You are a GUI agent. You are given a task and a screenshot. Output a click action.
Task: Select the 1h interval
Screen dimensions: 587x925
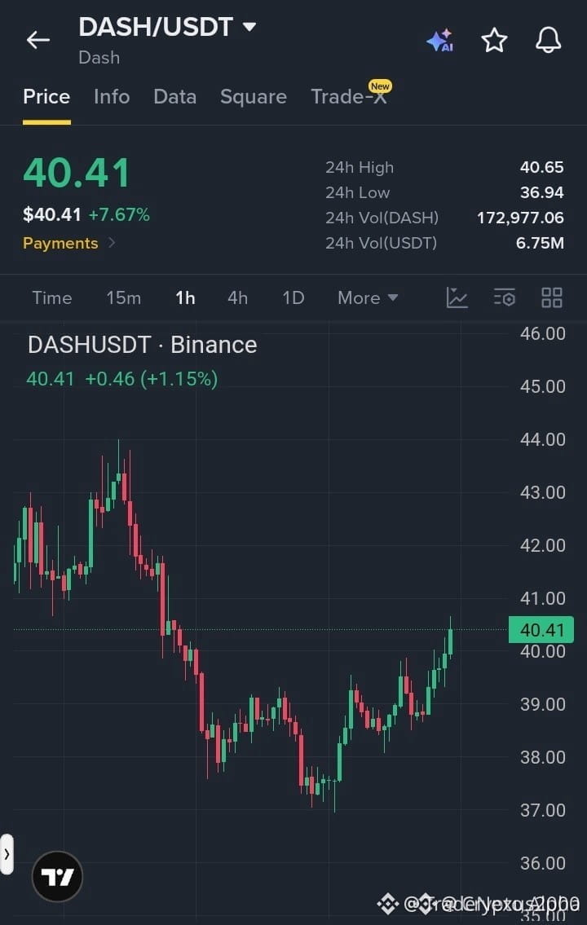click(x=185, y=298)
